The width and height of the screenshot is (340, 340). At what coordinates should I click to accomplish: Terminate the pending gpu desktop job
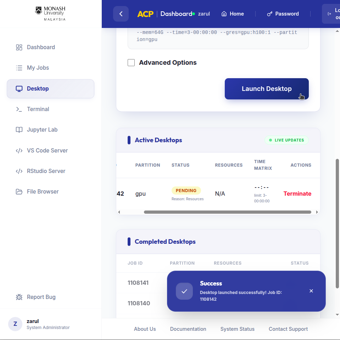click(297, 194)
